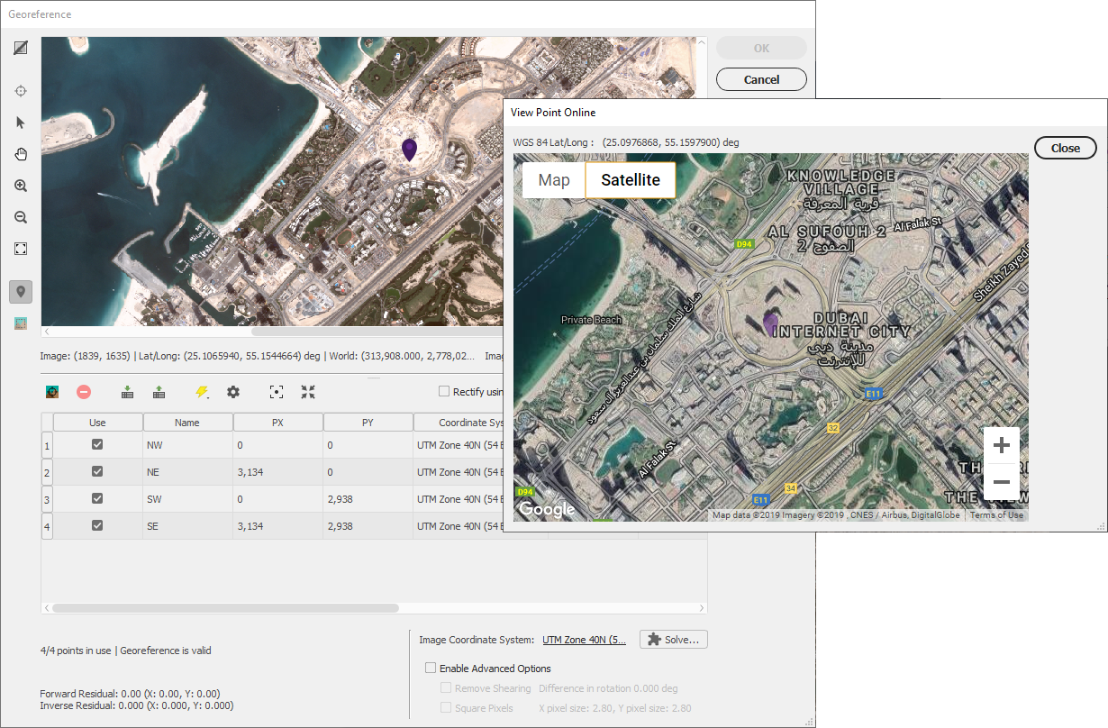1108x728 pixels.
Task: Click the Georeference is valid status text
Action: coord(165,651)
